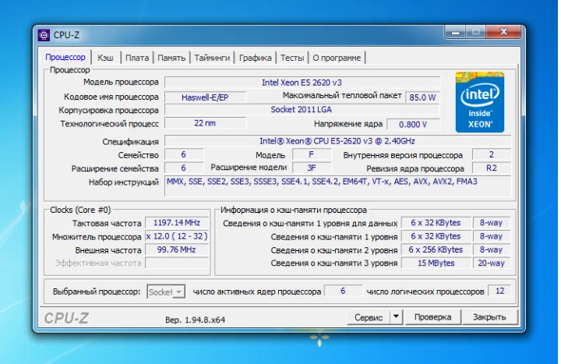Image resolution: width=561 pixels, height=364 pixels.
Task: Click the 85.0 W thermal package value
Action: tap(422, 97)
